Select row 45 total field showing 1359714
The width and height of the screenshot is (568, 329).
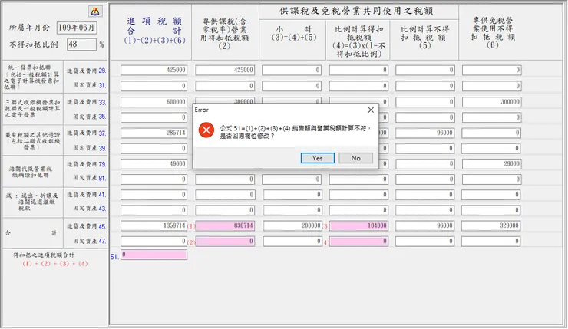coord(154,225)
